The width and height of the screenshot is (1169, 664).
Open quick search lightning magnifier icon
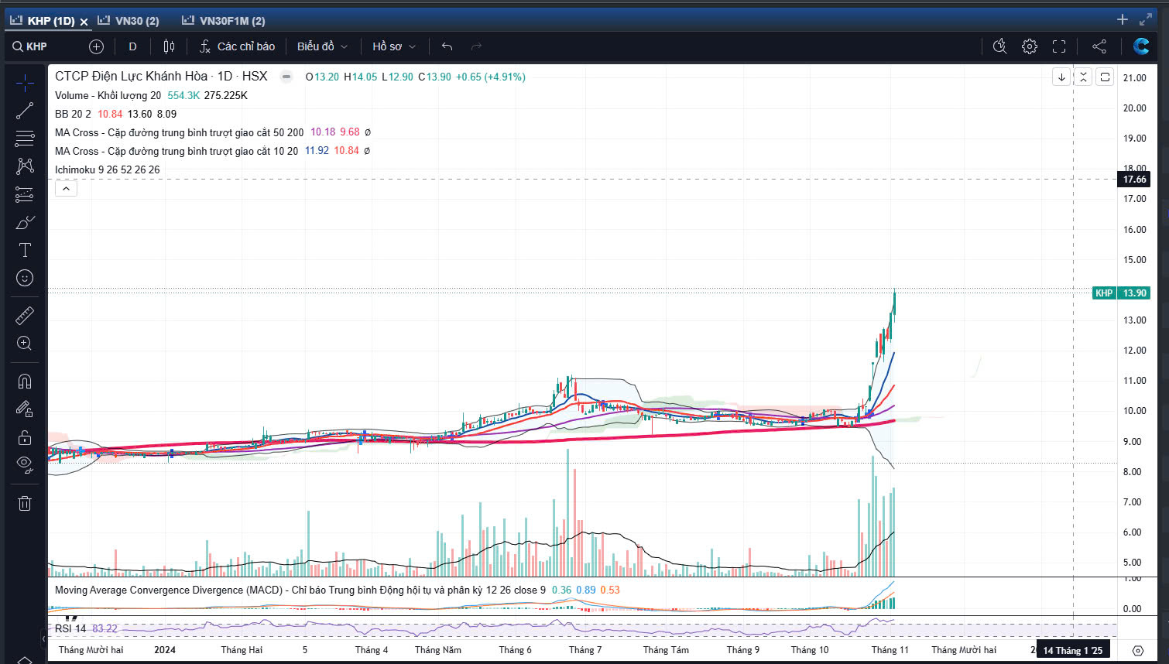point(999,46)
